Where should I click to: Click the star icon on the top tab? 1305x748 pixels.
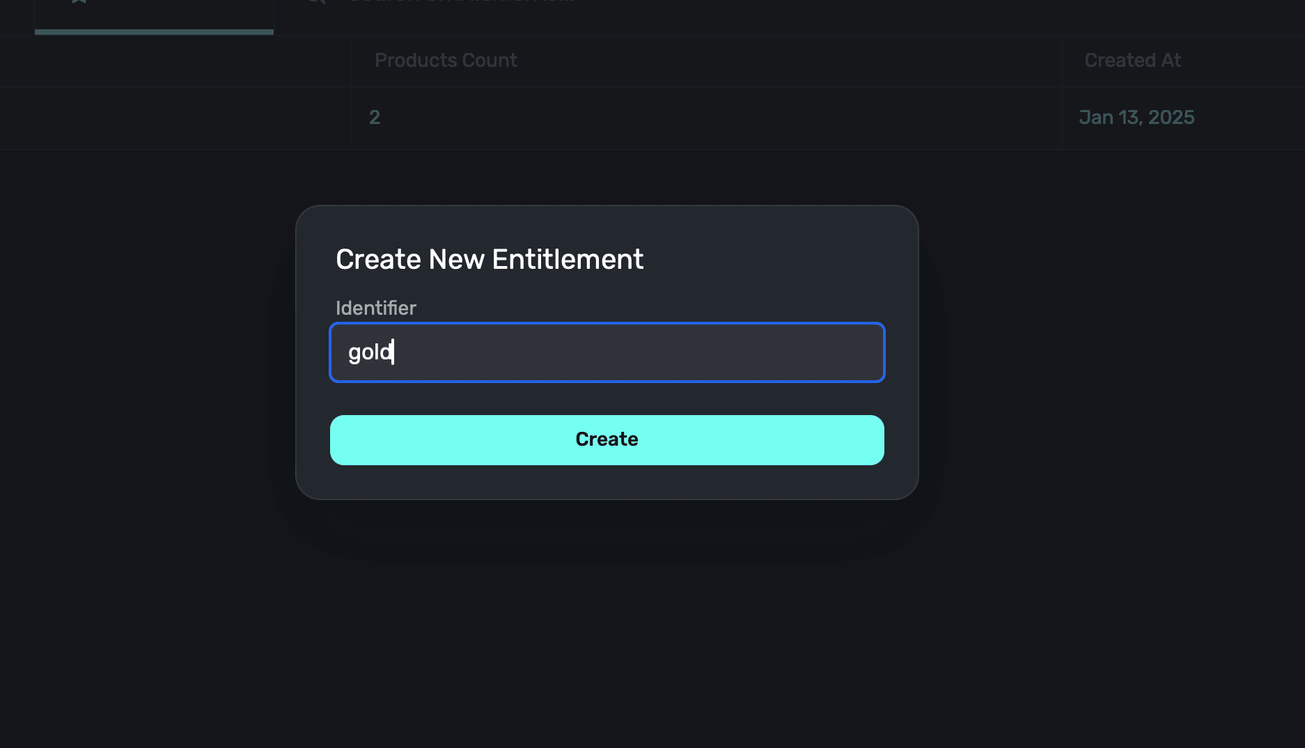click(79, 2)
